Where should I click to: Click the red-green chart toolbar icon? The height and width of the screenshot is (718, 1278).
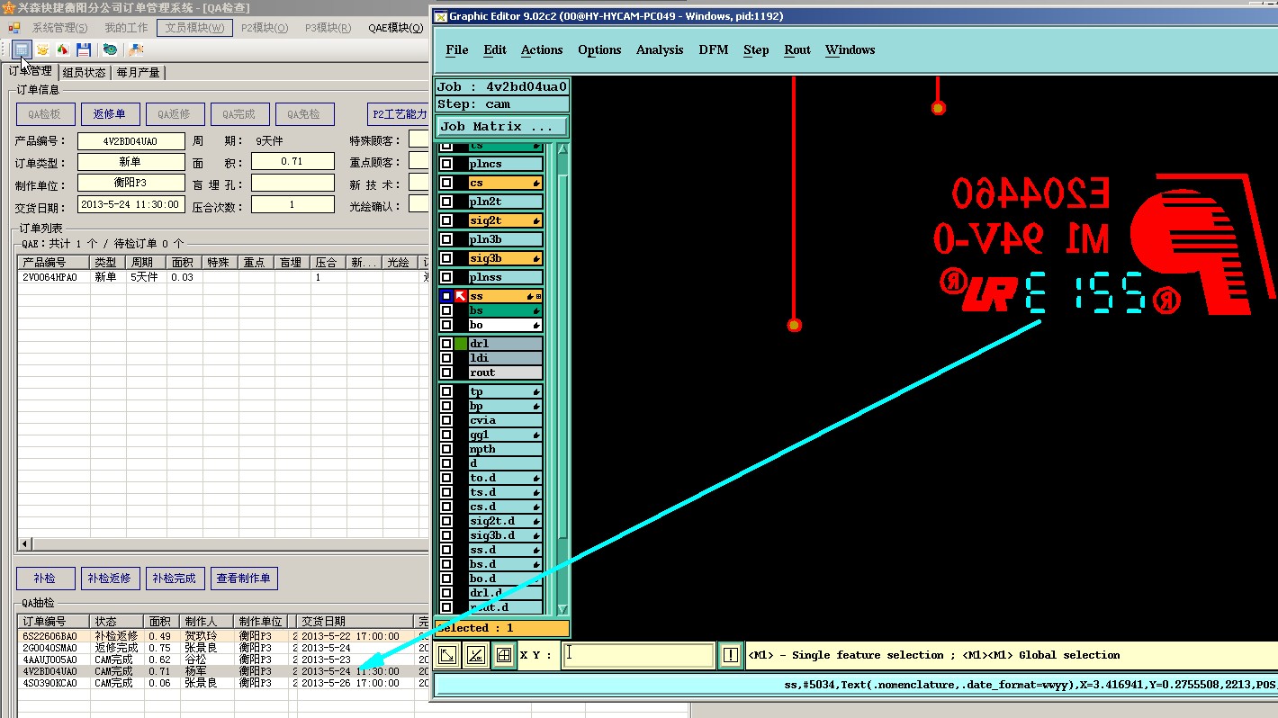point(63,49)
